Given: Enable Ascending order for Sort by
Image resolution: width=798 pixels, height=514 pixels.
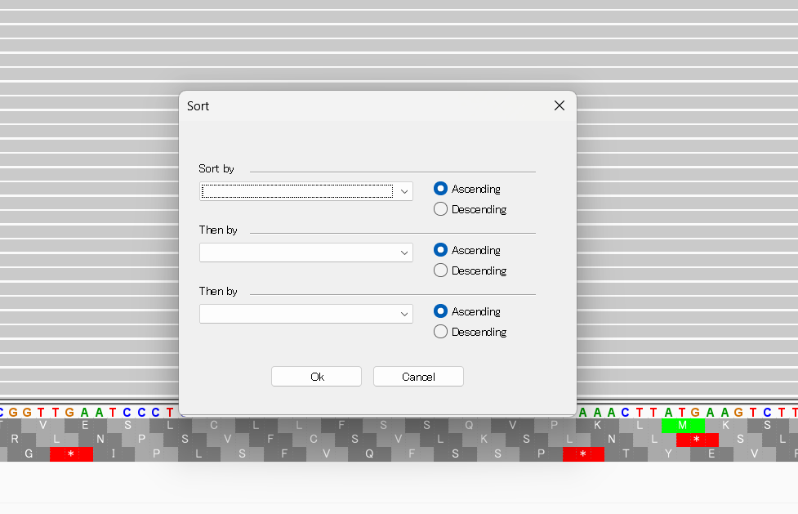Looking at the screenshot, I should (440, 188).
